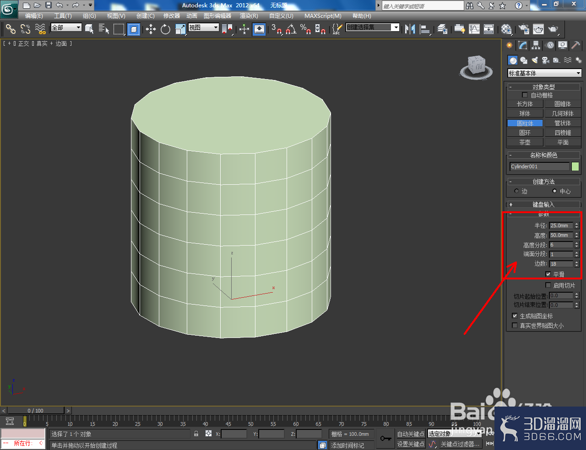Click Bind to Space Warp icon

click(40, 29)
